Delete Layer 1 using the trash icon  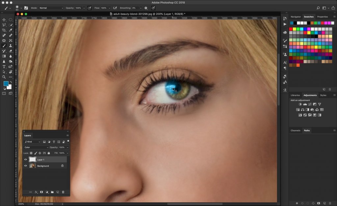click(63, 192)
